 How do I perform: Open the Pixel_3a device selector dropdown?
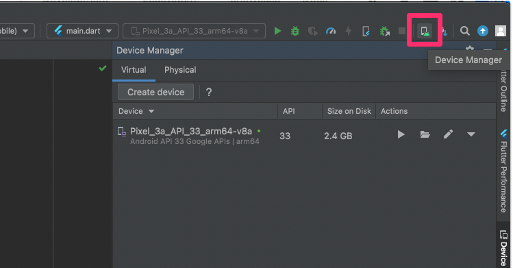194,31
